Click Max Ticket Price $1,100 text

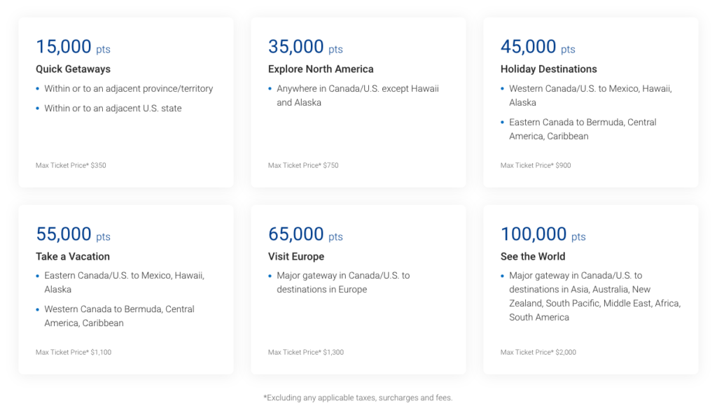pyautogui.click(x=74, y=353)
